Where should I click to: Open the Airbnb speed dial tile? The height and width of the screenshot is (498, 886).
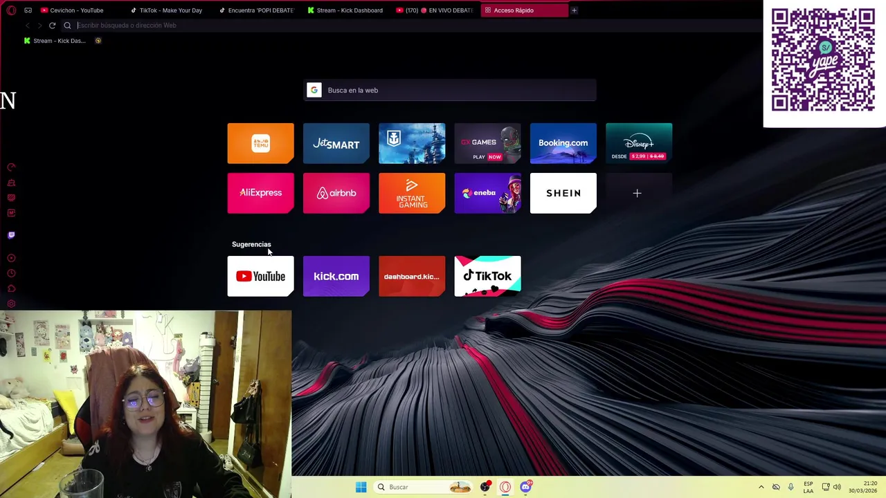pos(336,193)
